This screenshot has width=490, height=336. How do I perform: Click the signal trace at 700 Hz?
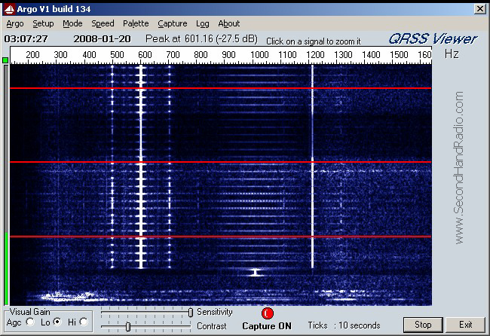coord(170,166)
